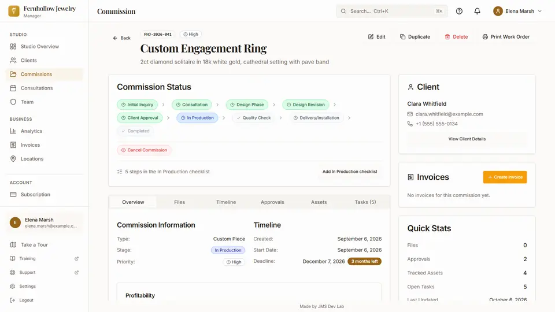Open the Tasks (5) tab
555x312 pixels.
coord(365,202)
